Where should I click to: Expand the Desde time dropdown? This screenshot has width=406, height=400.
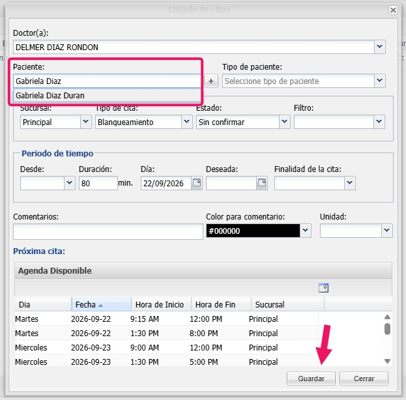pyautogui.click(x=69, y=183)
